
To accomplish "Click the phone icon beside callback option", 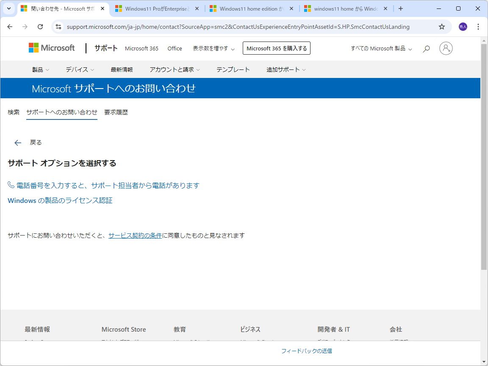I will [11, 185].
